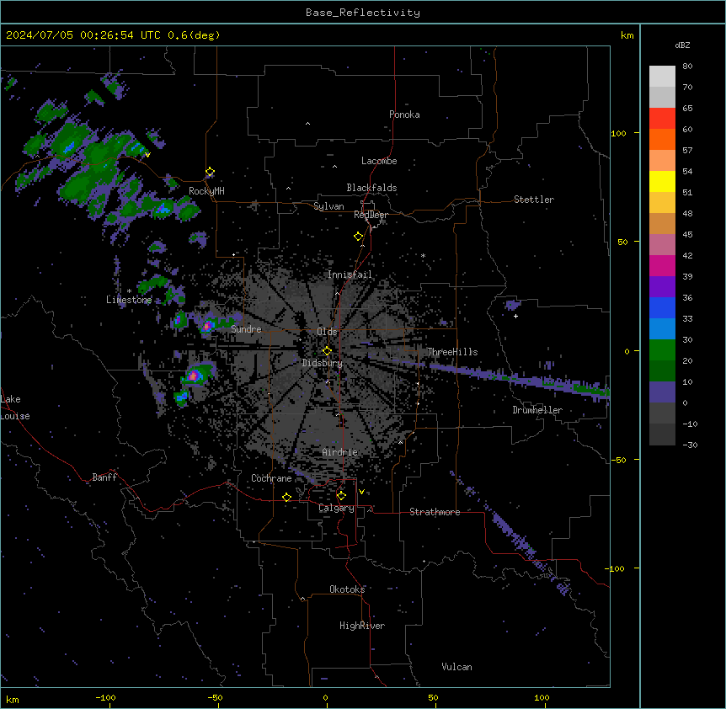Select the ThreeHills label
The width and height of the screenshot is (726, 709).
click(452, 352)
